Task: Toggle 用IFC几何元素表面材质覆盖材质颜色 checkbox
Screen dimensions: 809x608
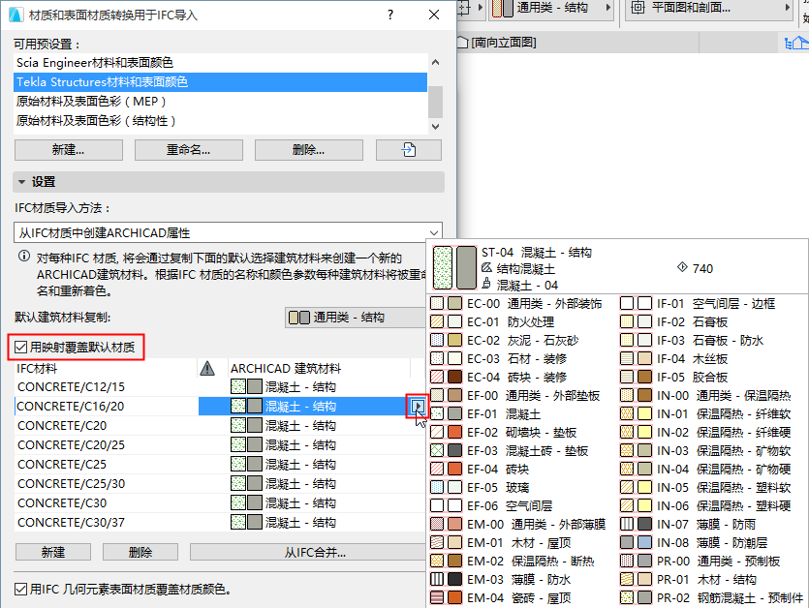Action: (20, 589)
